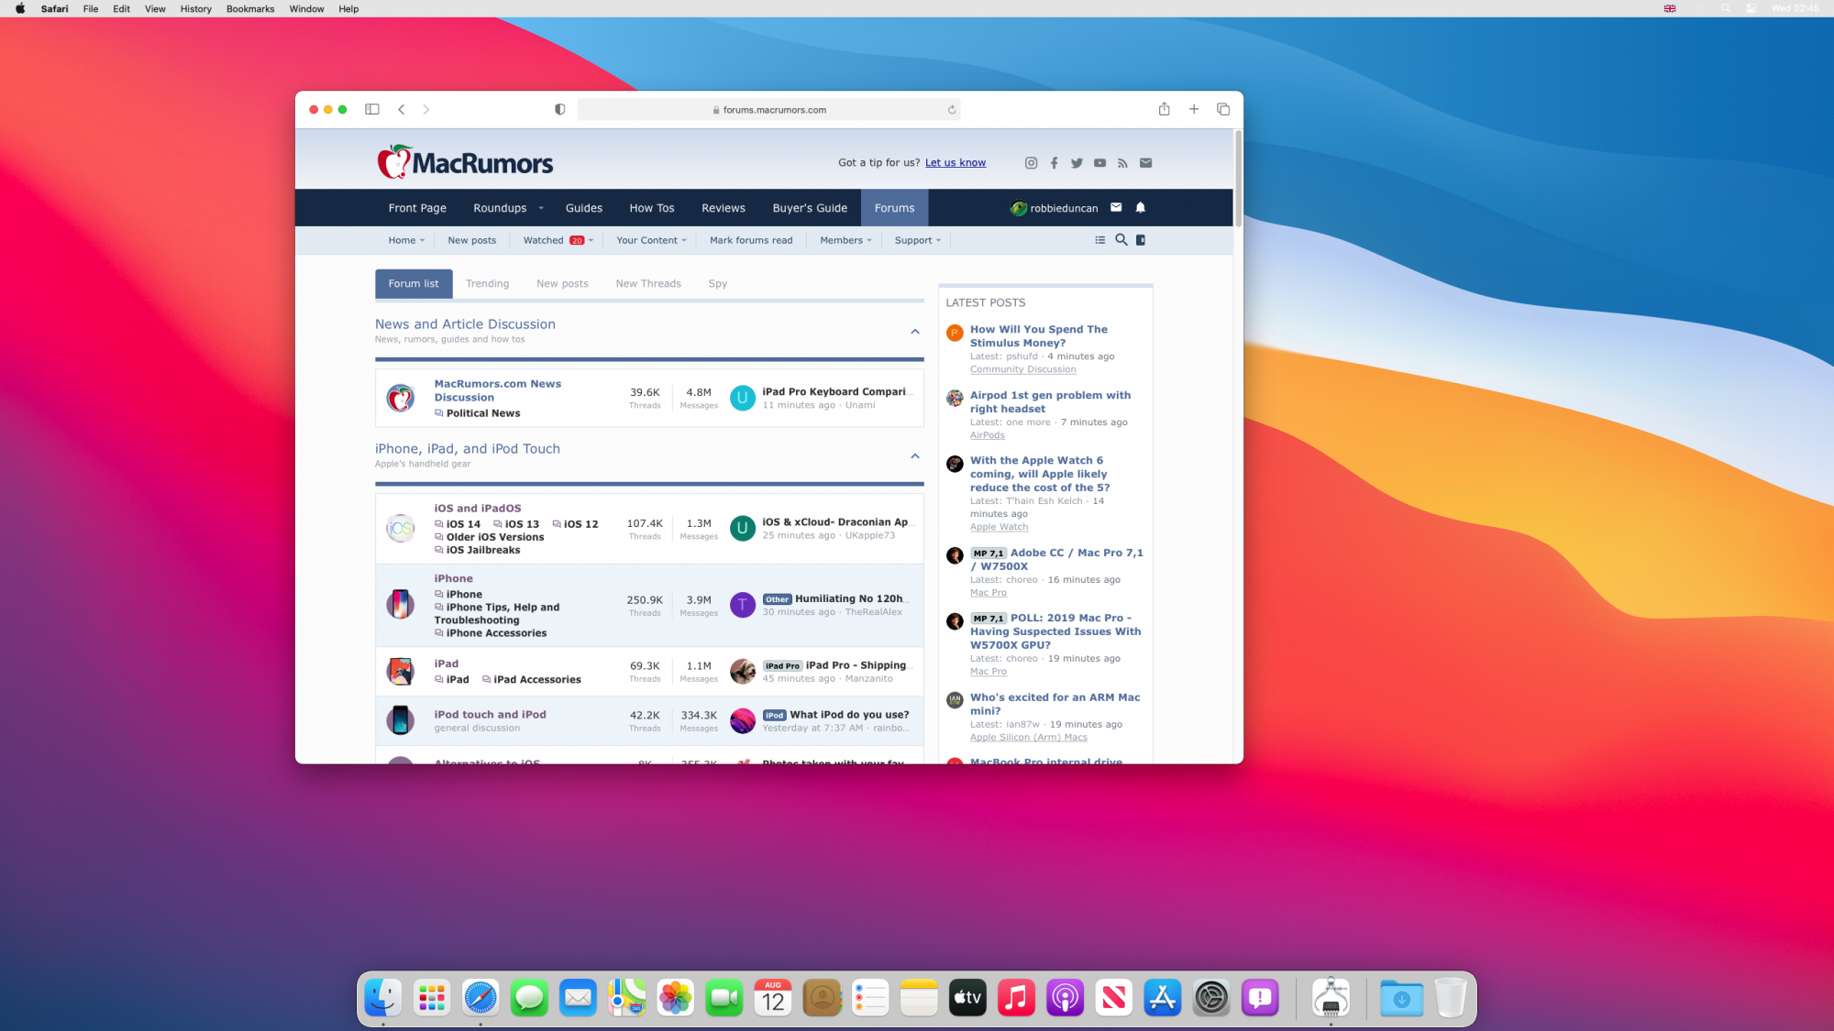Open the Support dropdown menu
Screen dimensions: 1834x1031
[917, 240]
